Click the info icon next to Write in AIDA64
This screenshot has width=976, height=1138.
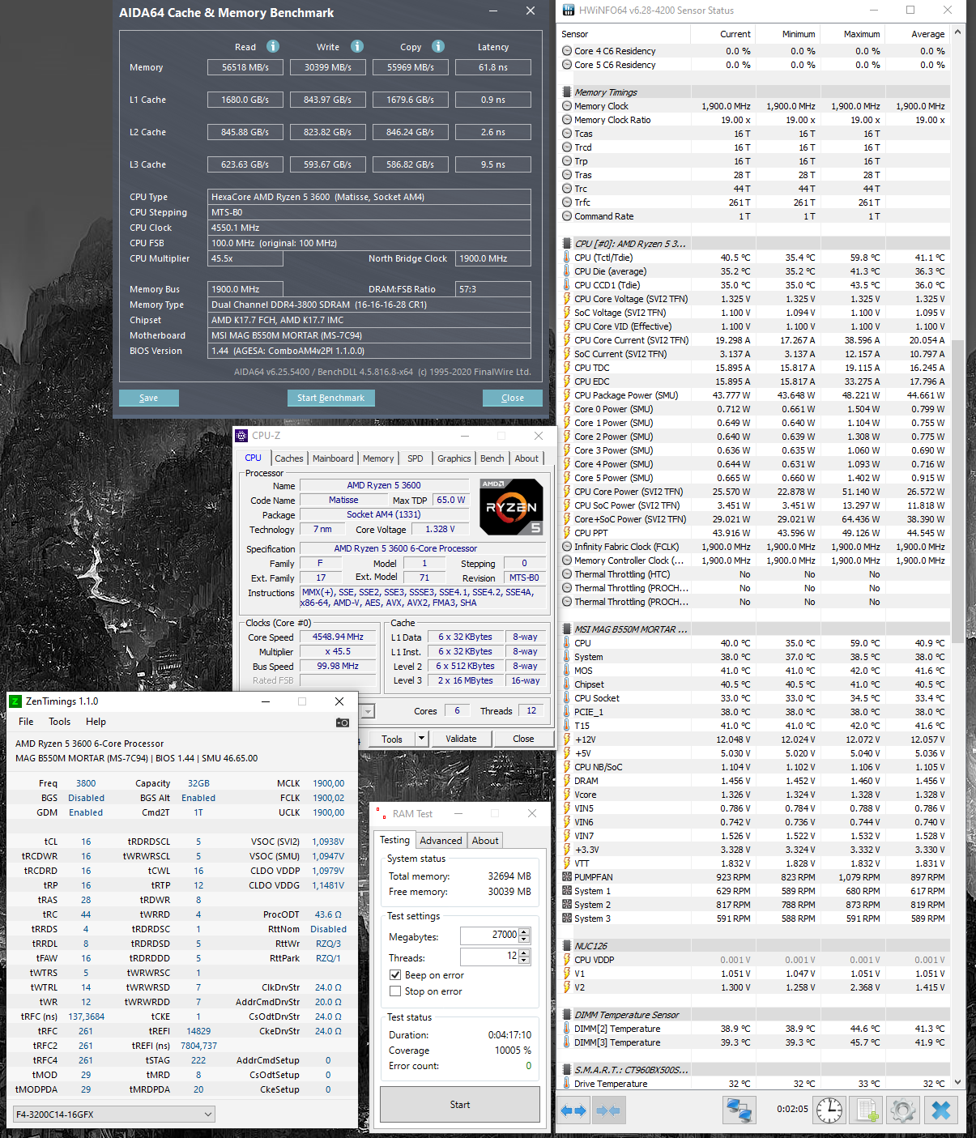(357, 46)
